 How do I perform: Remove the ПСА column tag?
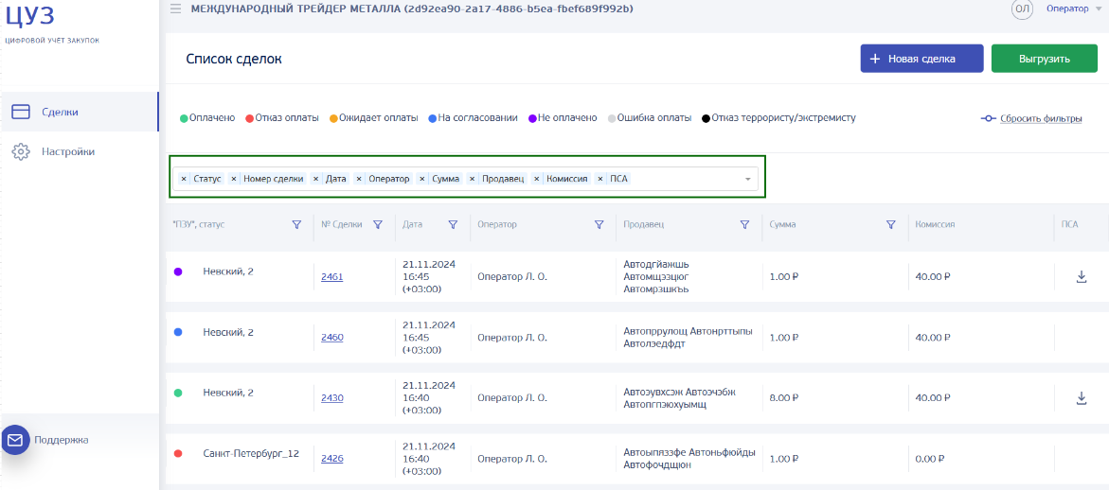click(x=599, y=180)
